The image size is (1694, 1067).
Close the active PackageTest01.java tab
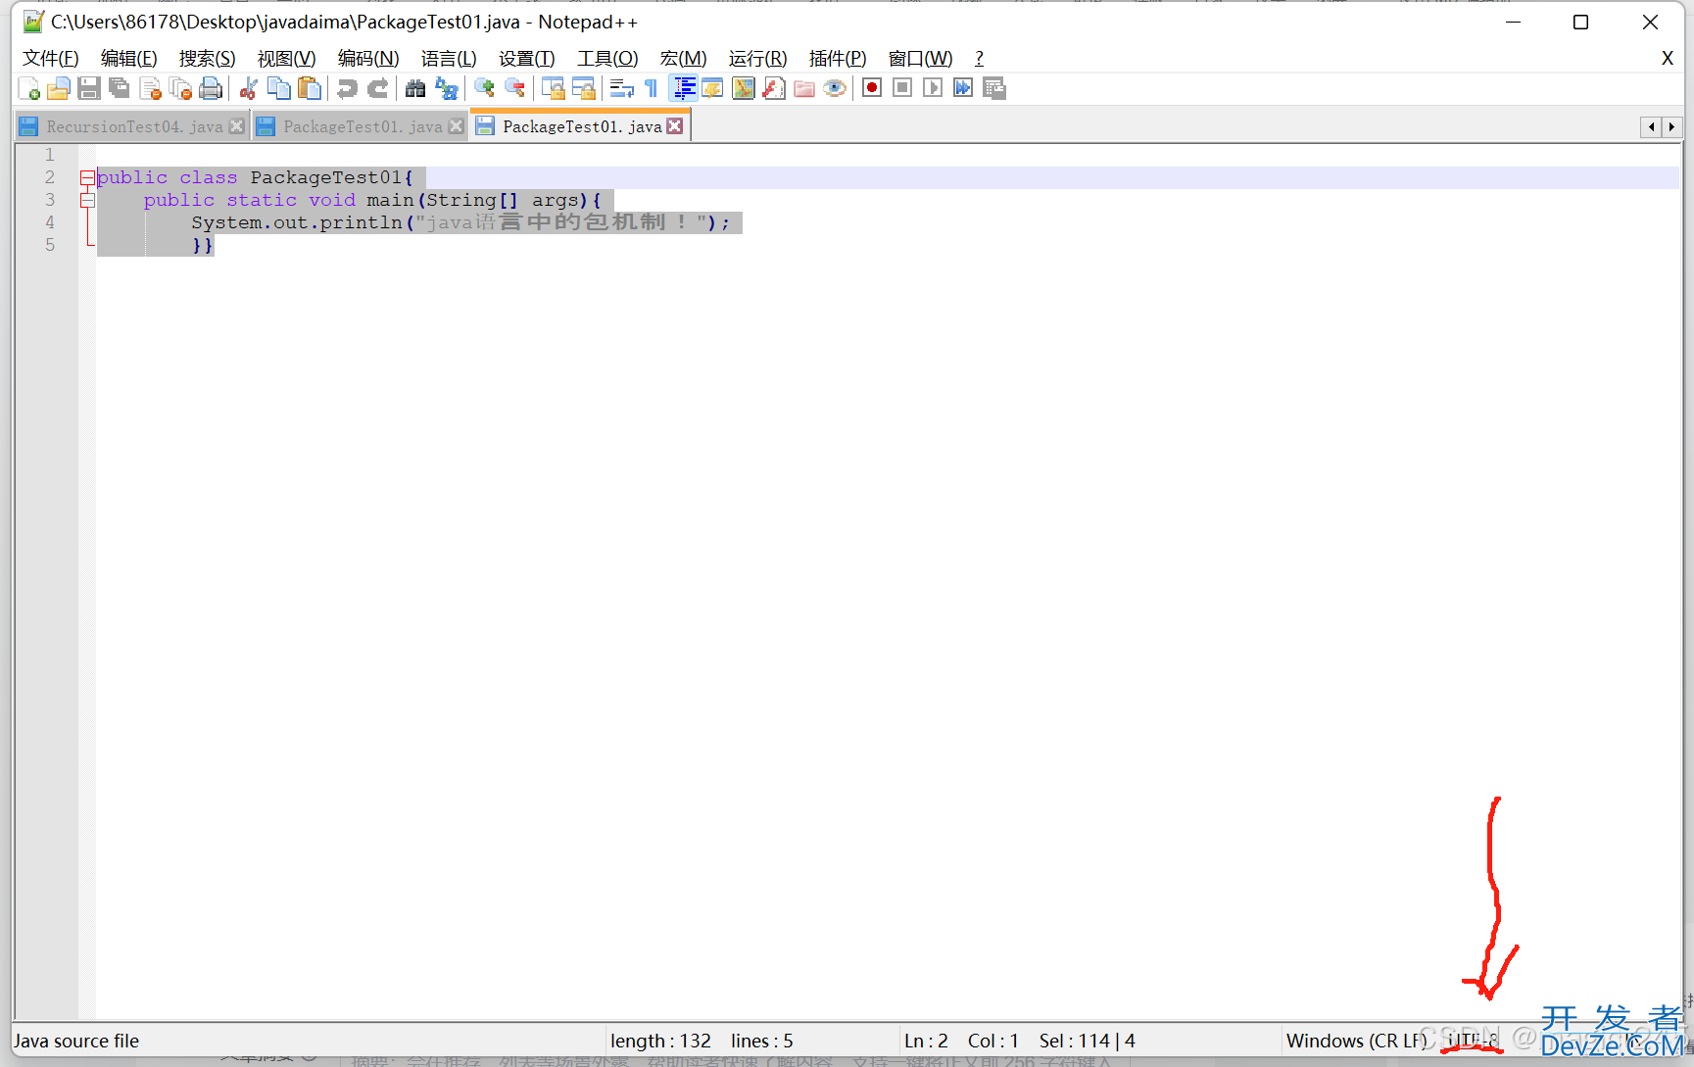(674, 126)
